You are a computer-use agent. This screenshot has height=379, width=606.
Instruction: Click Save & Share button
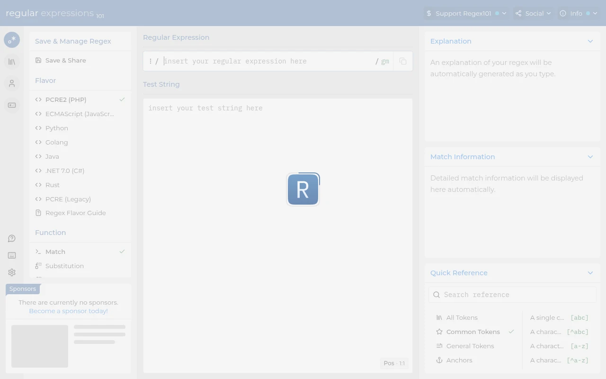click(x=65, y=60)
